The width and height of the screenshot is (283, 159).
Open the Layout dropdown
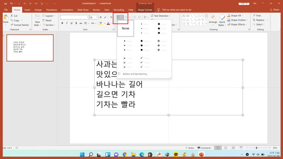point(49,16)
